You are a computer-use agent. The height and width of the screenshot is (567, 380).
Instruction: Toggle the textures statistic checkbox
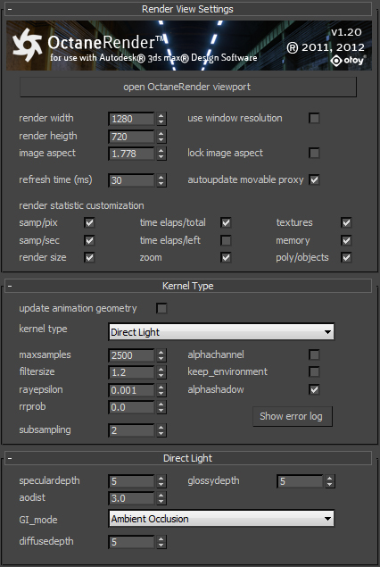[x=346, y=222]
